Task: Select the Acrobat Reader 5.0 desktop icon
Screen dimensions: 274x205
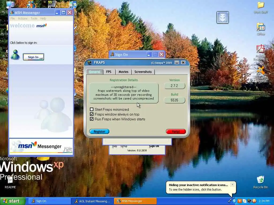Action: (261, 53)
